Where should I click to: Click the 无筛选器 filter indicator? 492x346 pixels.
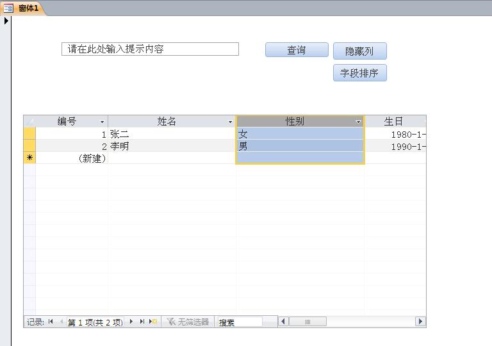(188, 322)
